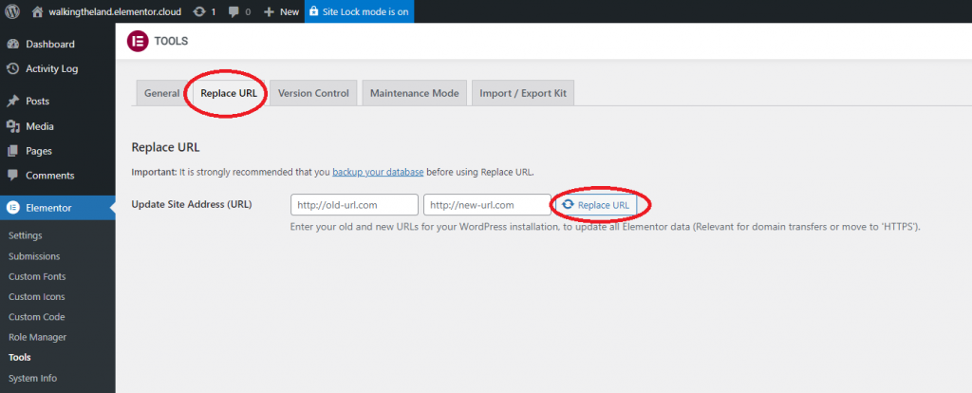Open the site home icon walkingtheland.elementor.cloud
Screen dimensions: 972x393
[x=39, y=11]
